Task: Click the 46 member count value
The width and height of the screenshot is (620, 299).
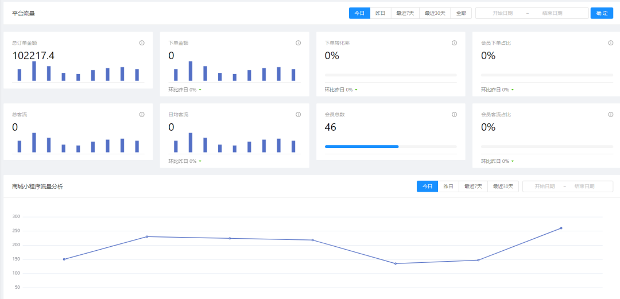Action: [330, 127]
